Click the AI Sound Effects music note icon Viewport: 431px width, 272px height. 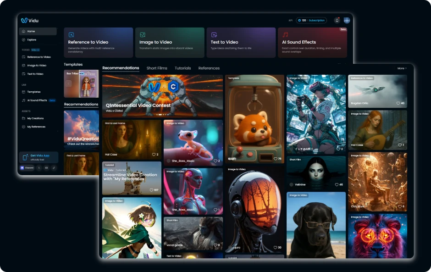click(x=285, y=35)
